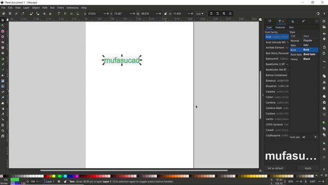The height and width of the screenshot is (185, 328).
Task: Click Set as default button
Action: (275, 168)
